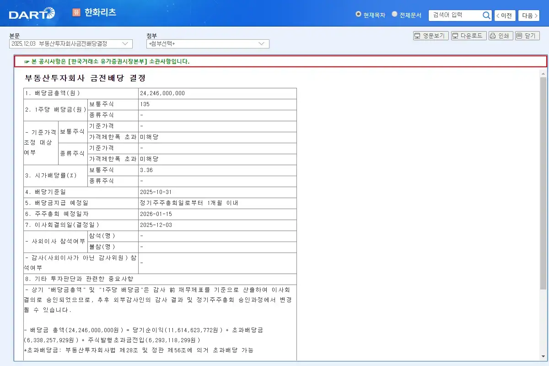Click the 한국거래소 유가증권시장본부 notice banner

click(280, 61)
